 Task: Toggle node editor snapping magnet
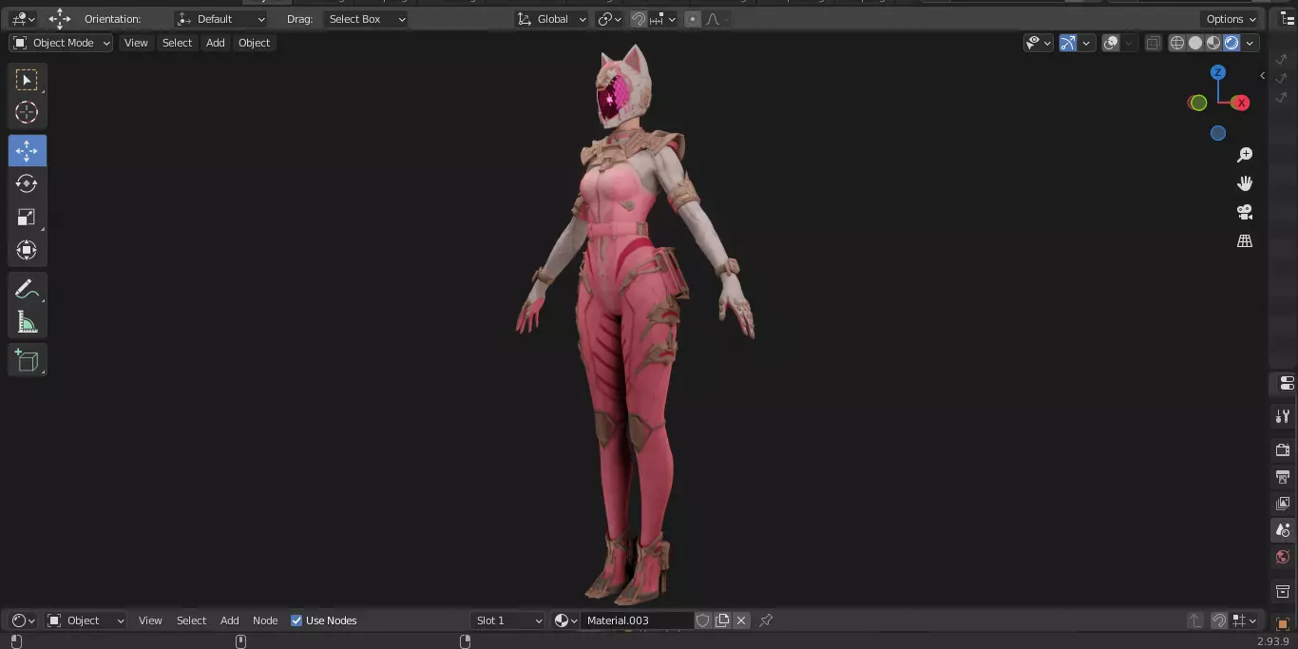pyautogui.click(x=1219, y=620)
